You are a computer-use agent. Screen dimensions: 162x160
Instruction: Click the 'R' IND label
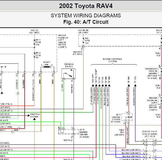tap(129, 80)
